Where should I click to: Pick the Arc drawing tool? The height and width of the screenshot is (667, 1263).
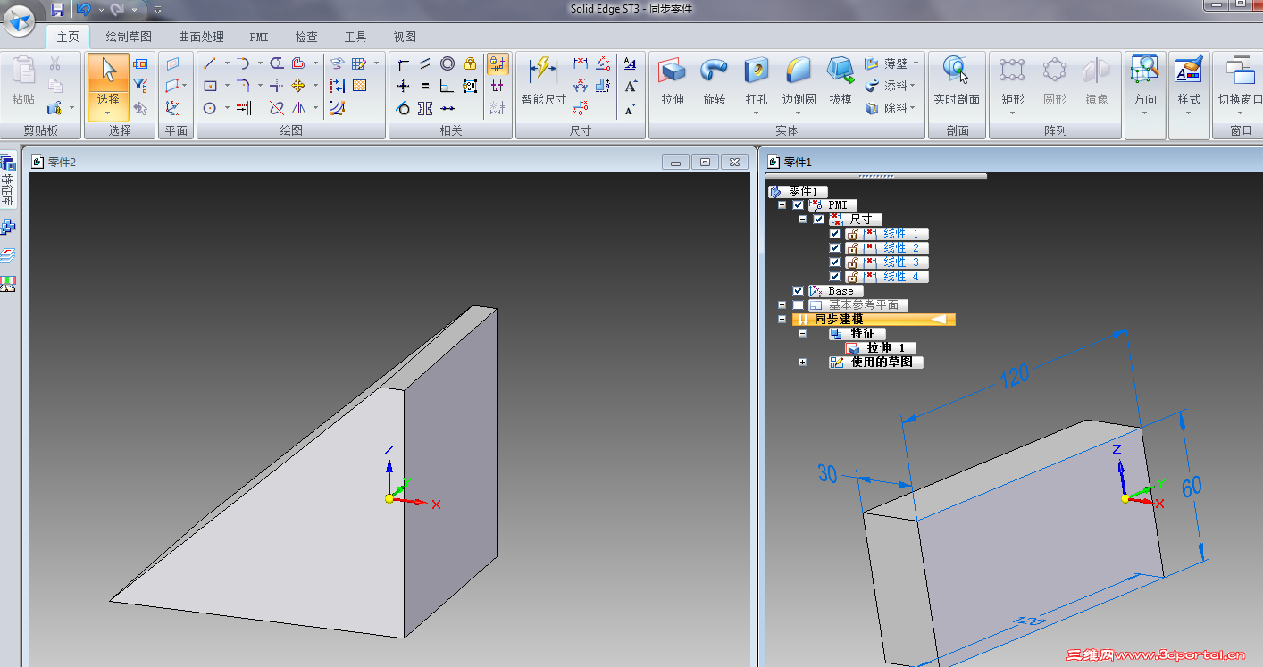click(243, 63)
